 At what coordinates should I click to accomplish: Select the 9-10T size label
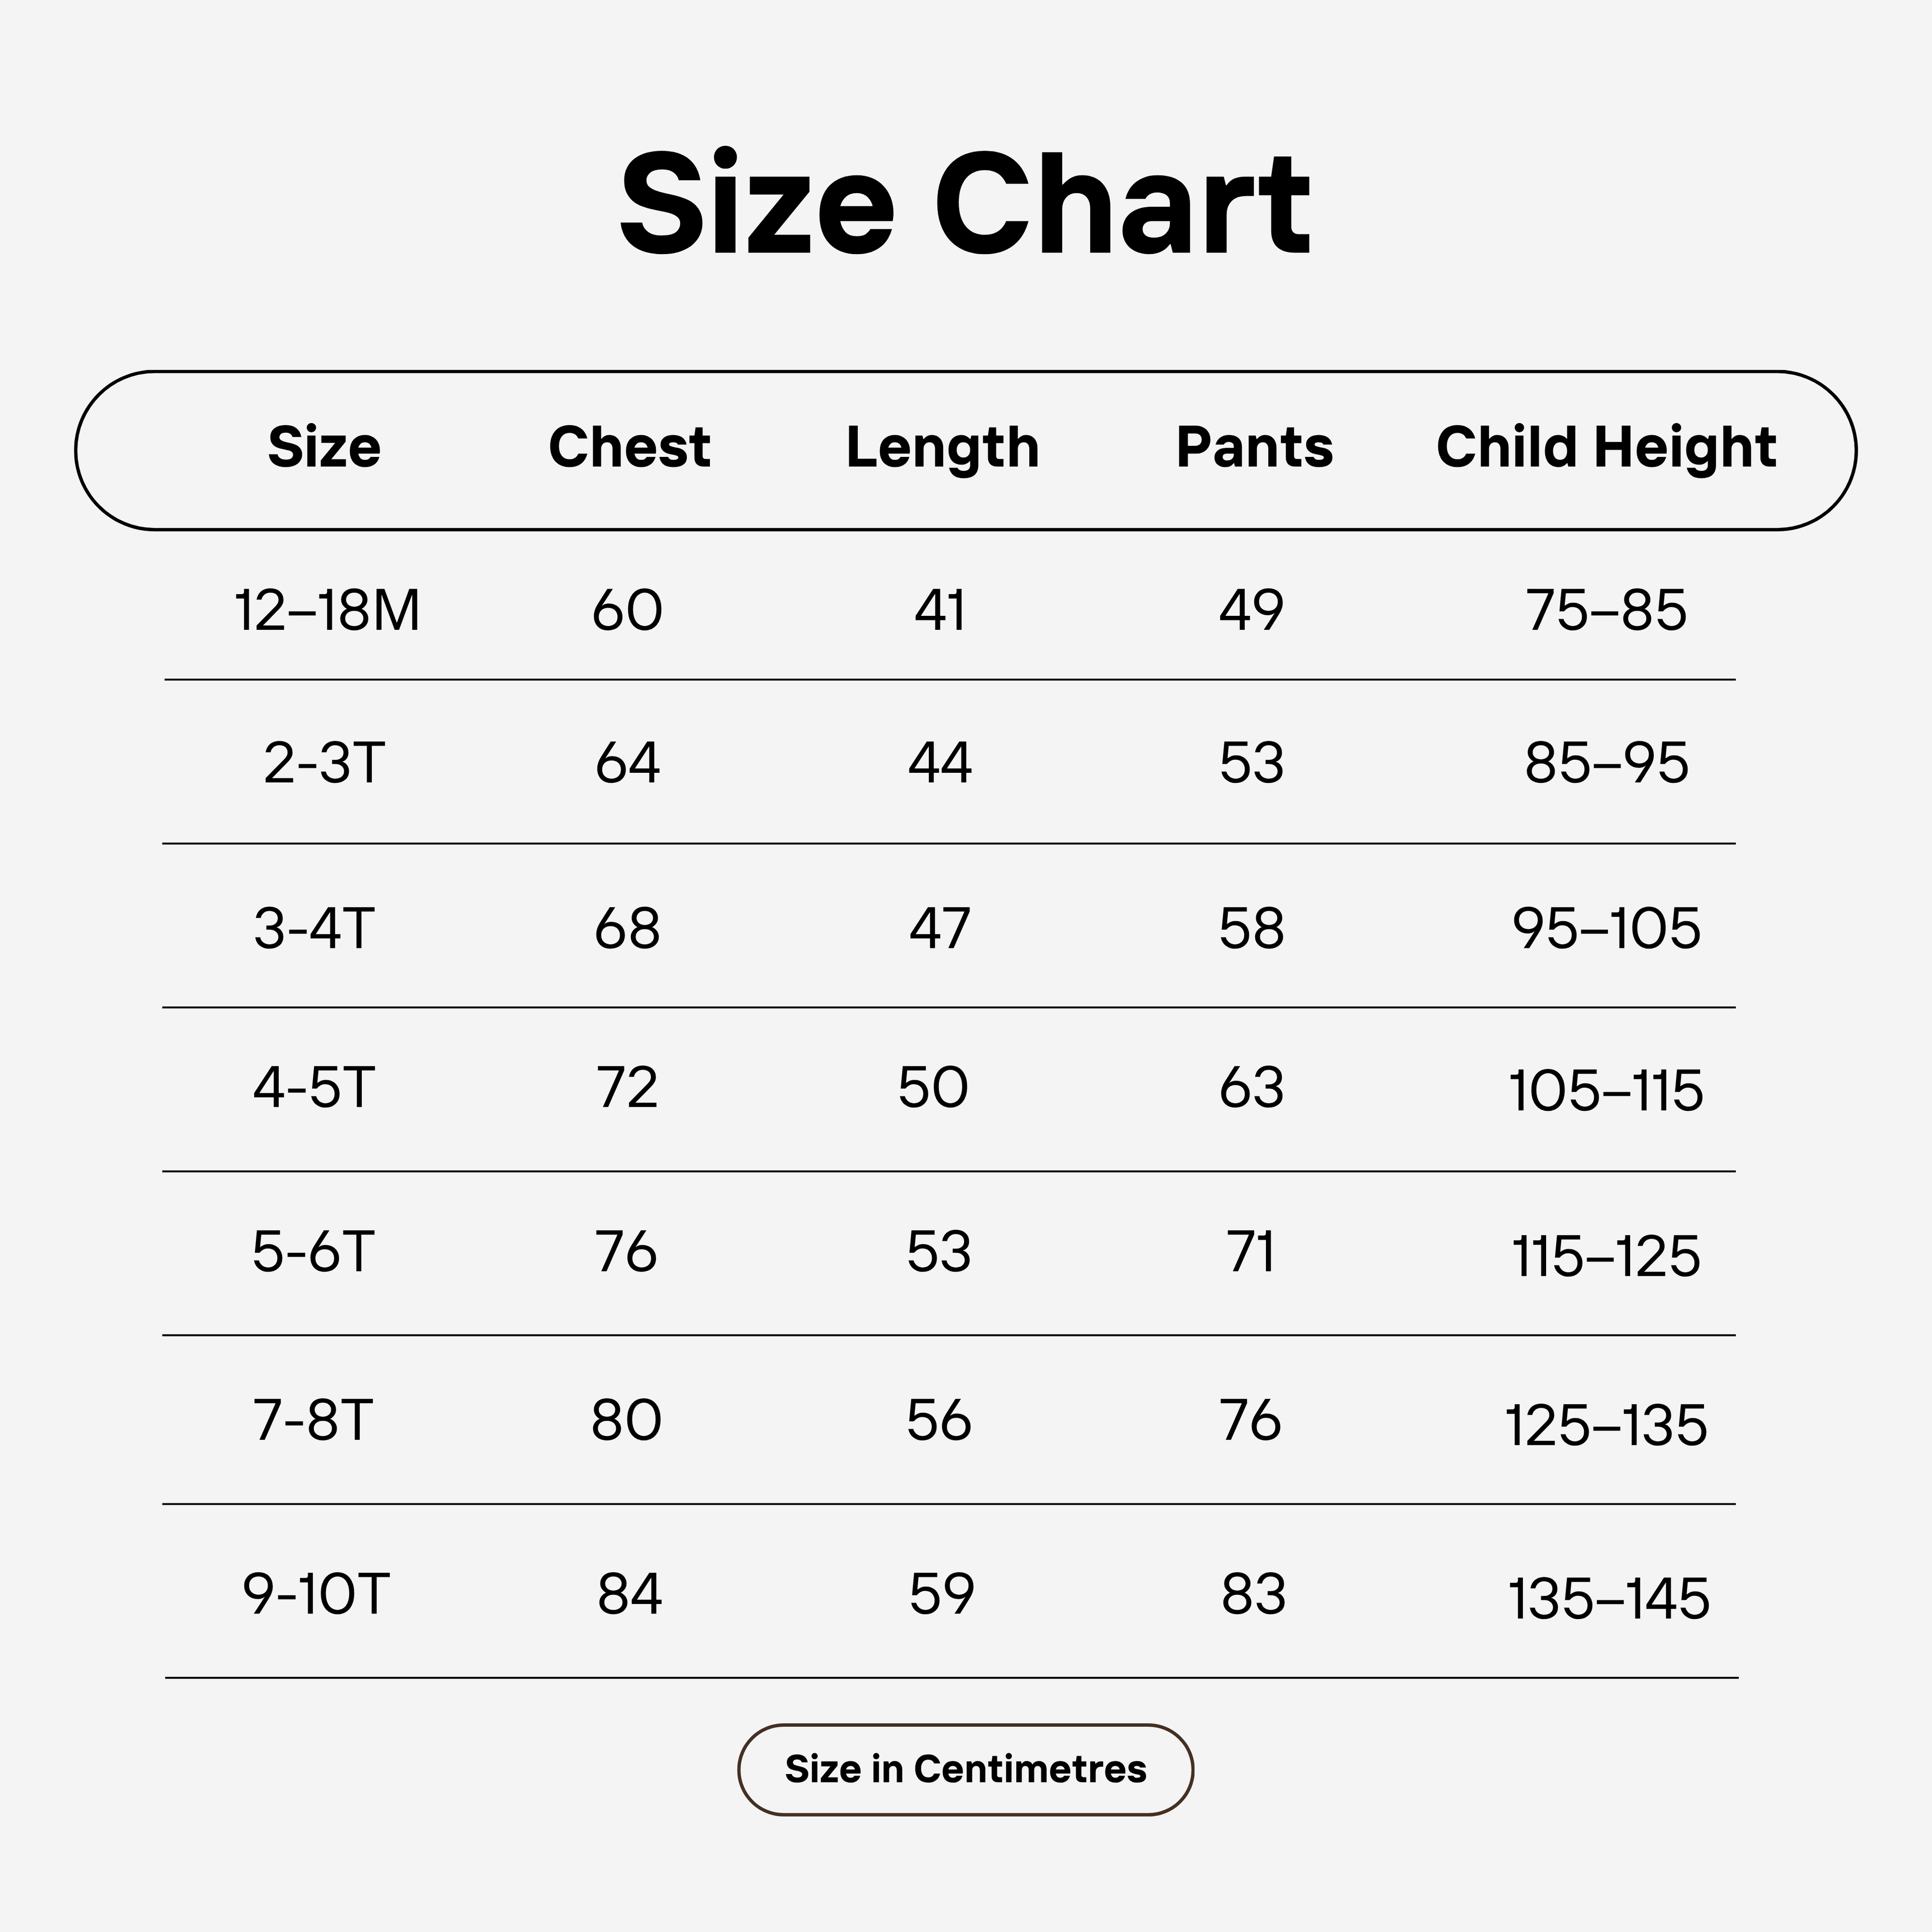click(316, 1594)
